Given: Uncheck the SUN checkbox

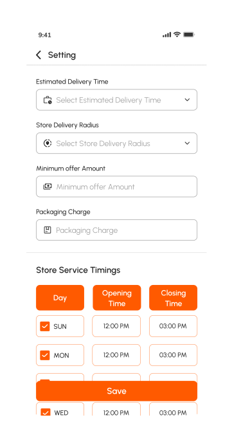Looking at the screenshot, I should pyautogui.click(x=45, y=326).
